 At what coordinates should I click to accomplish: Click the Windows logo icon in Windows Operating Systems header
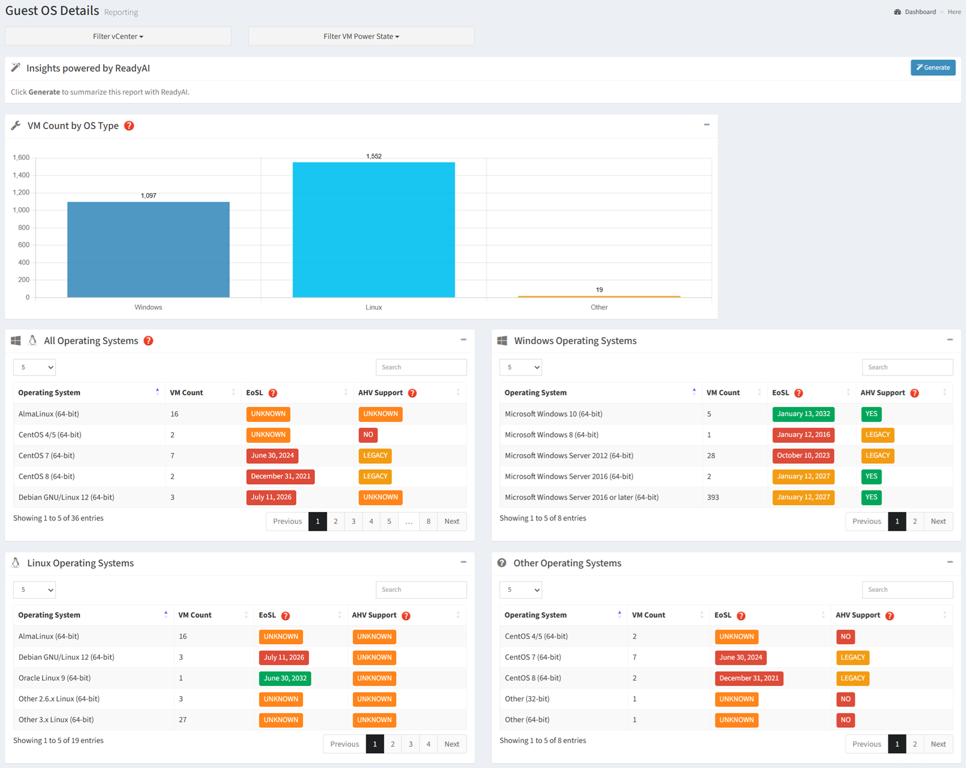(502, 340)
